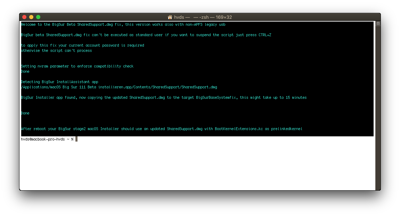Click the window title 'hvds — -zsh — 169×32'

(x=203, y=17)
